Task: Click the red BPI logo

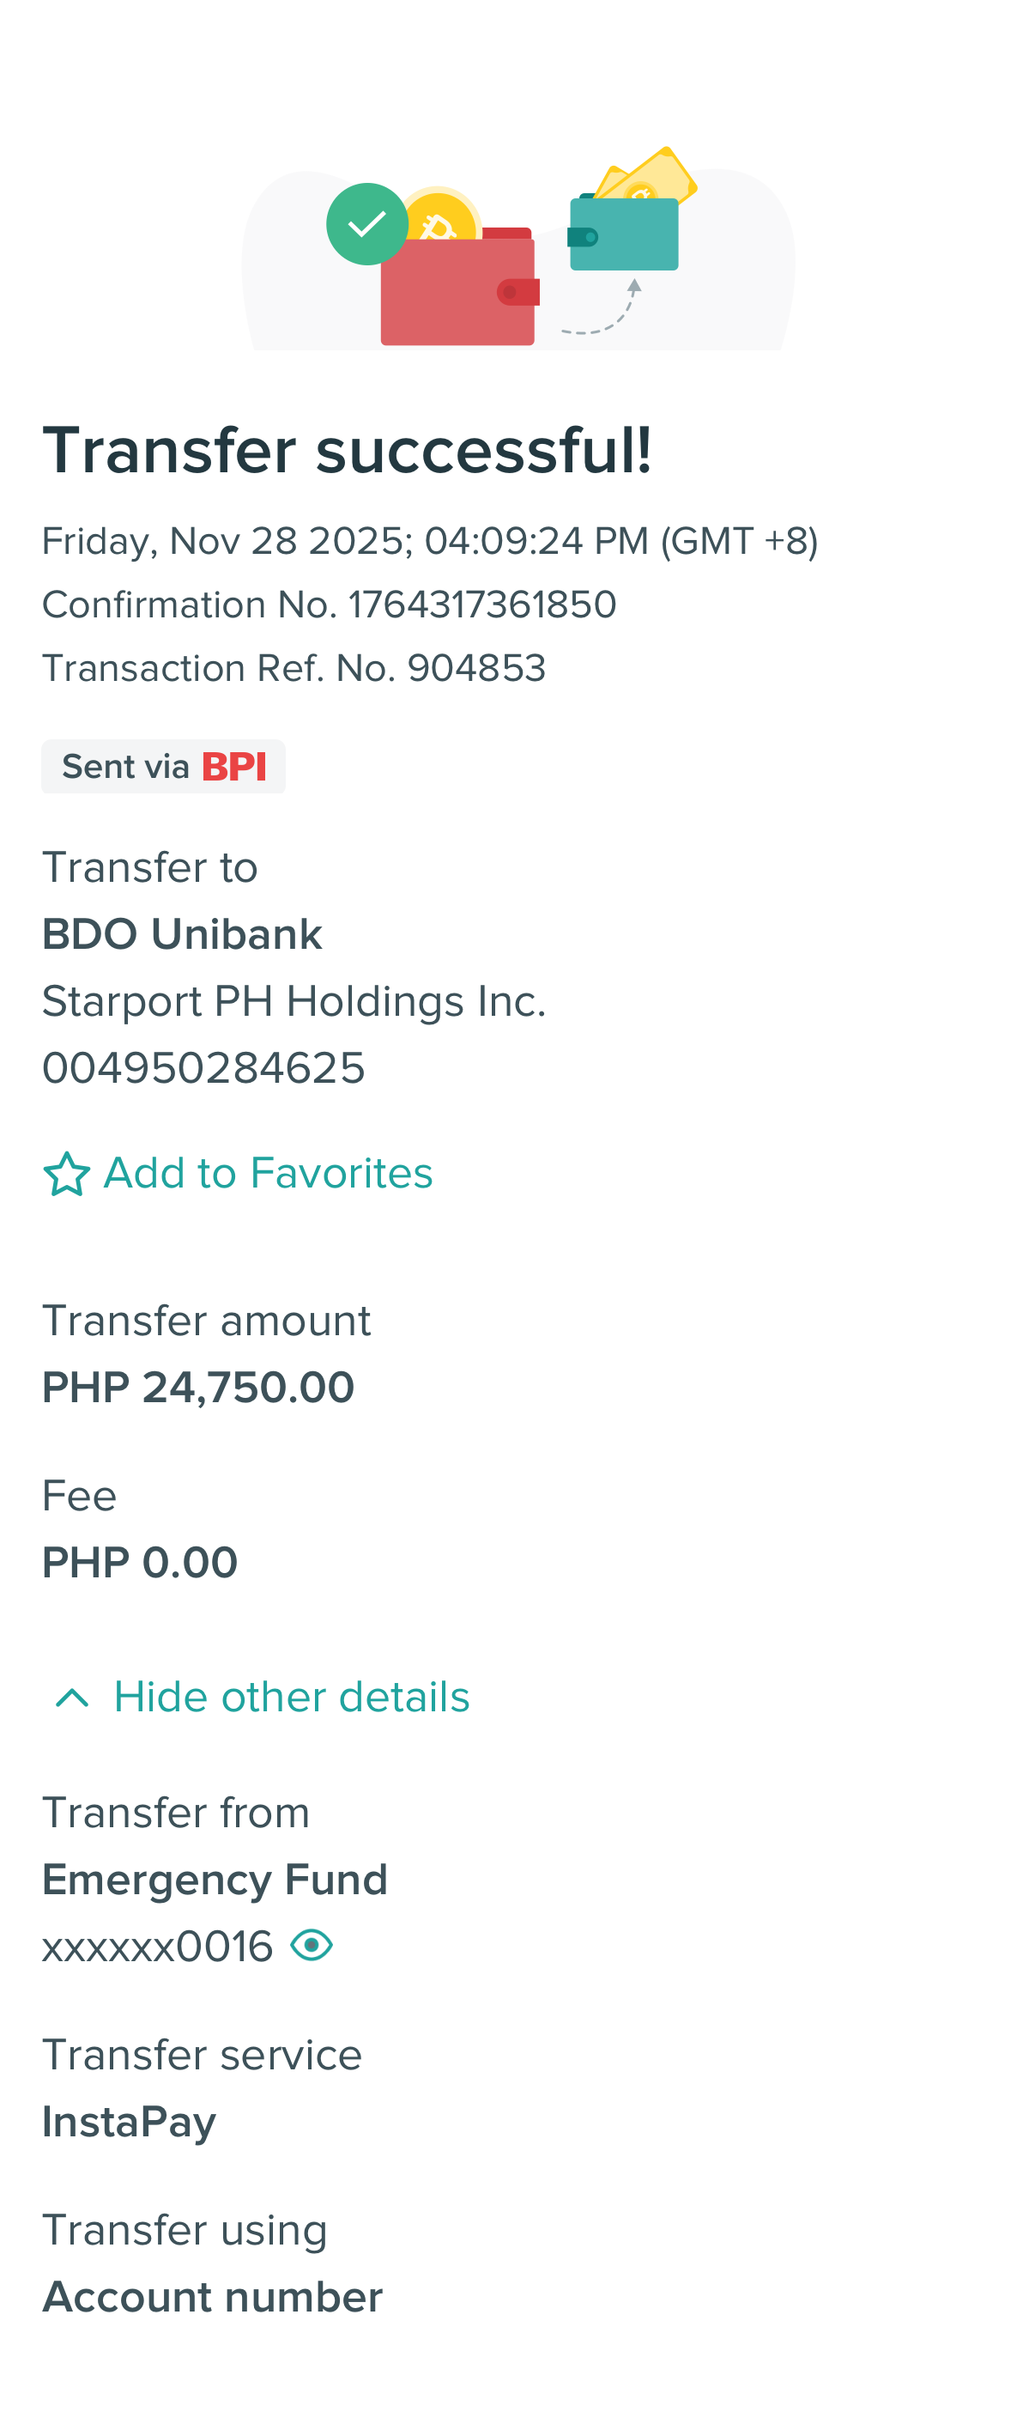Action: pyautogui.click(x=234, y=767)
